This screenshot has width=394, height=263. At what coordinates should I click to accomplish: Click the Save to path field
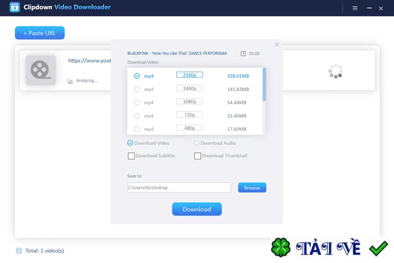(x=179, y=187)
